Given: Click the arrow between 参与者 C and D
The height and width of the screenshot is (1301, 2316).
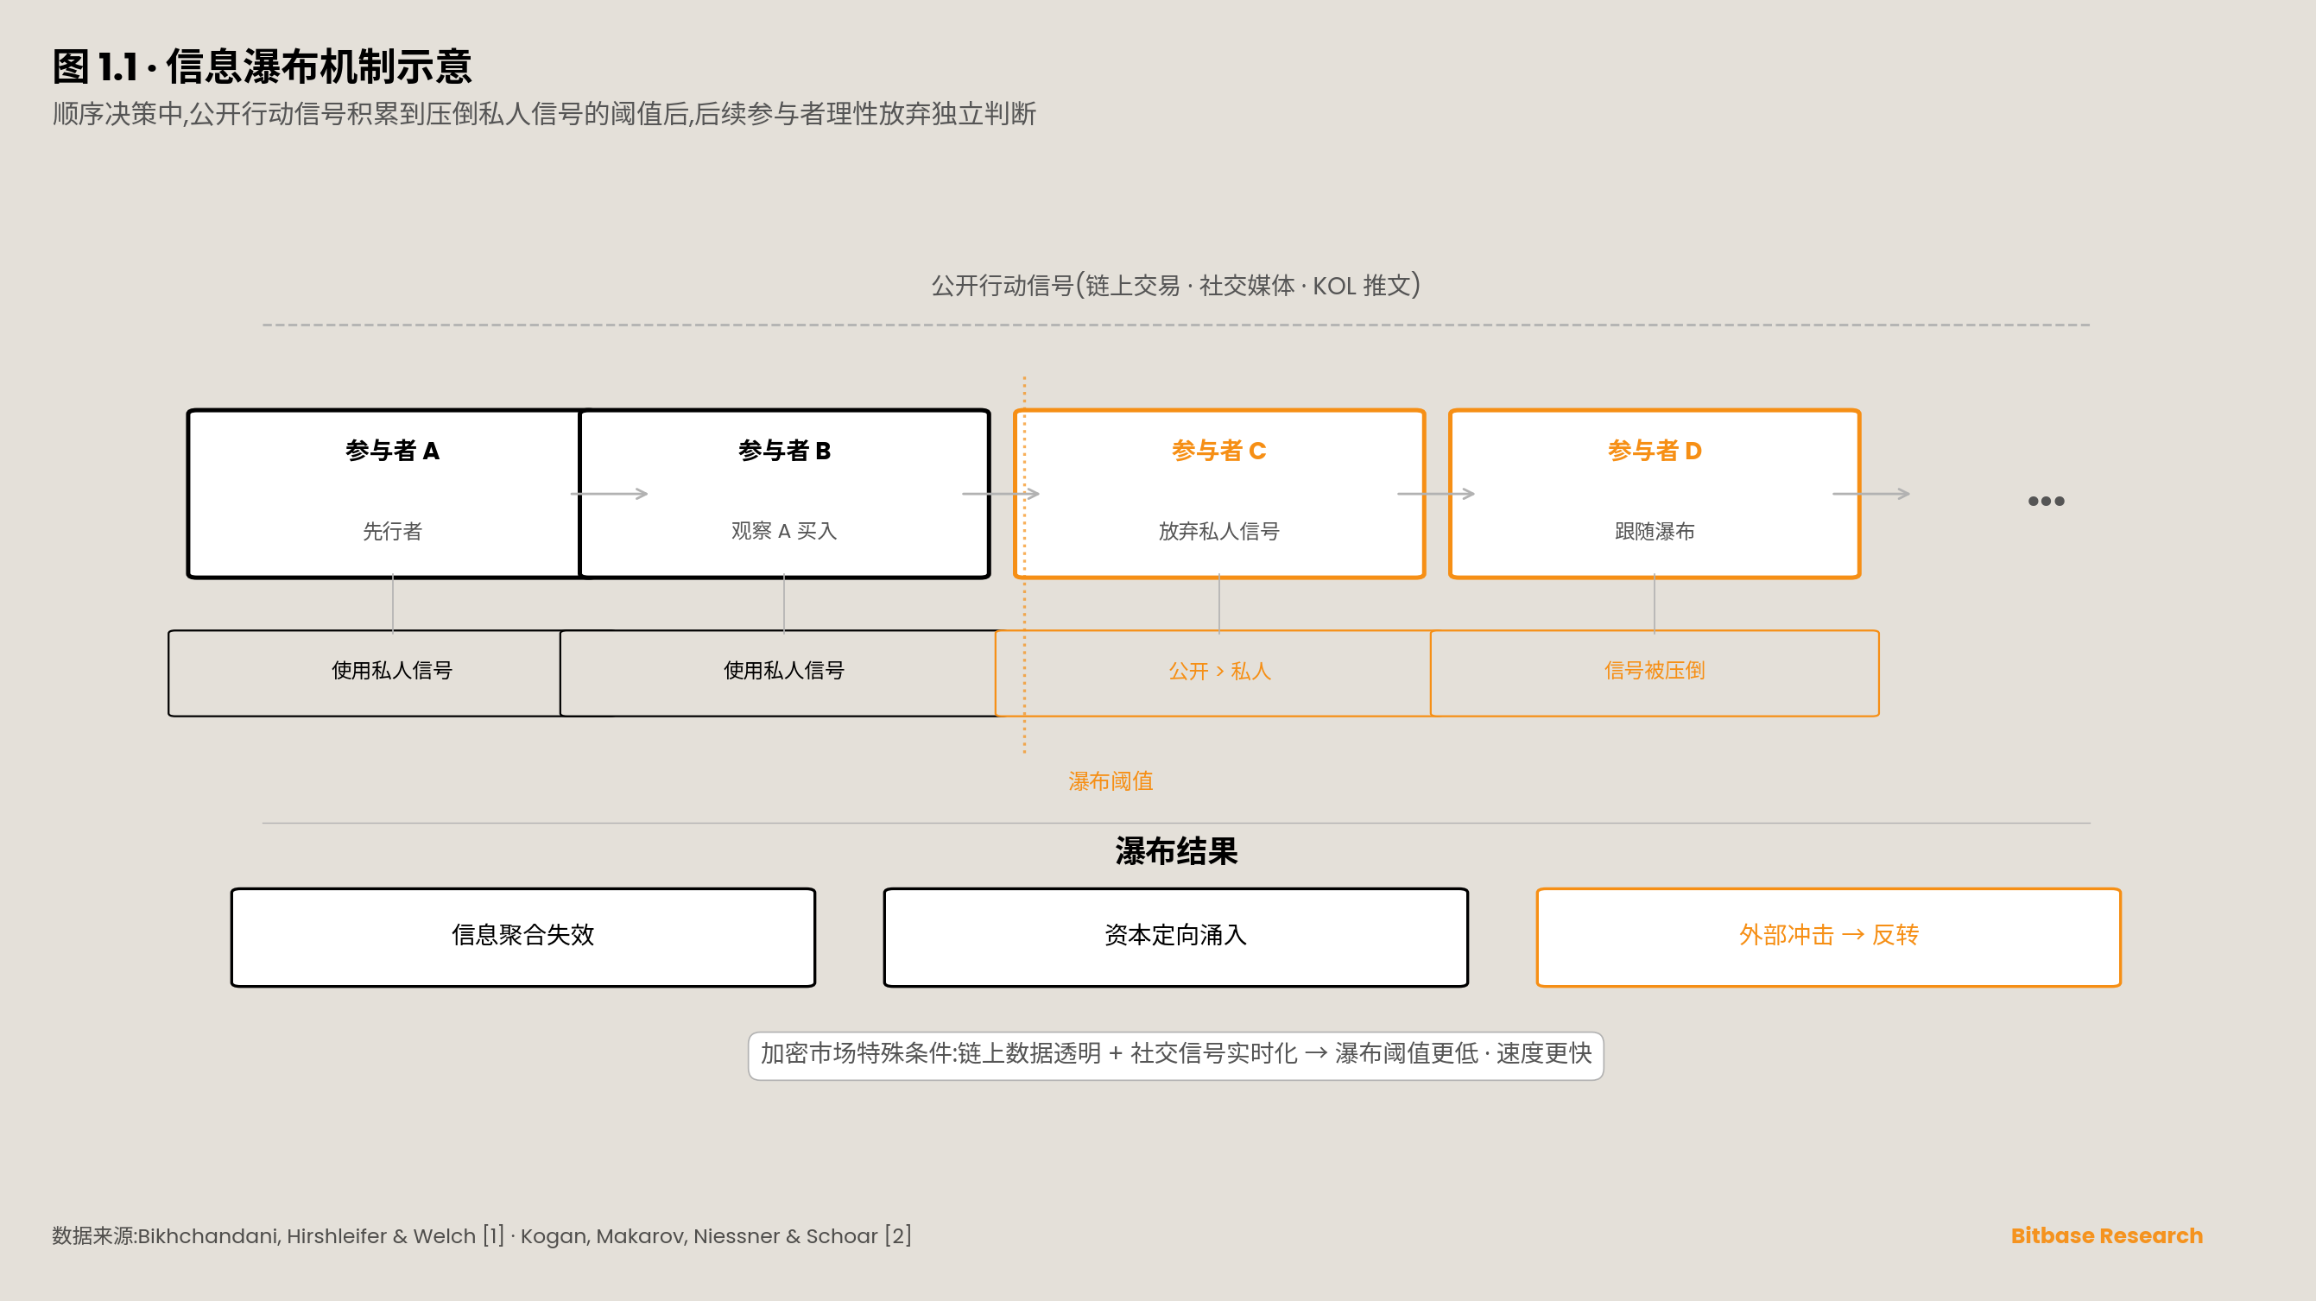Looking at the screenshot, I should 1436,494.
